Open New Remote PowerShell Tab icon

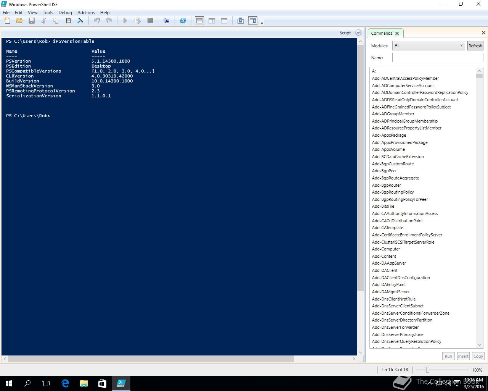[167, 21]
